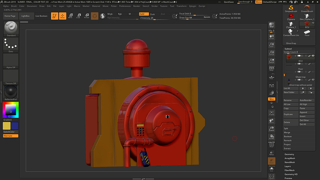
Task: Click the Zoom canvas icon
Action: click(271, 45)
